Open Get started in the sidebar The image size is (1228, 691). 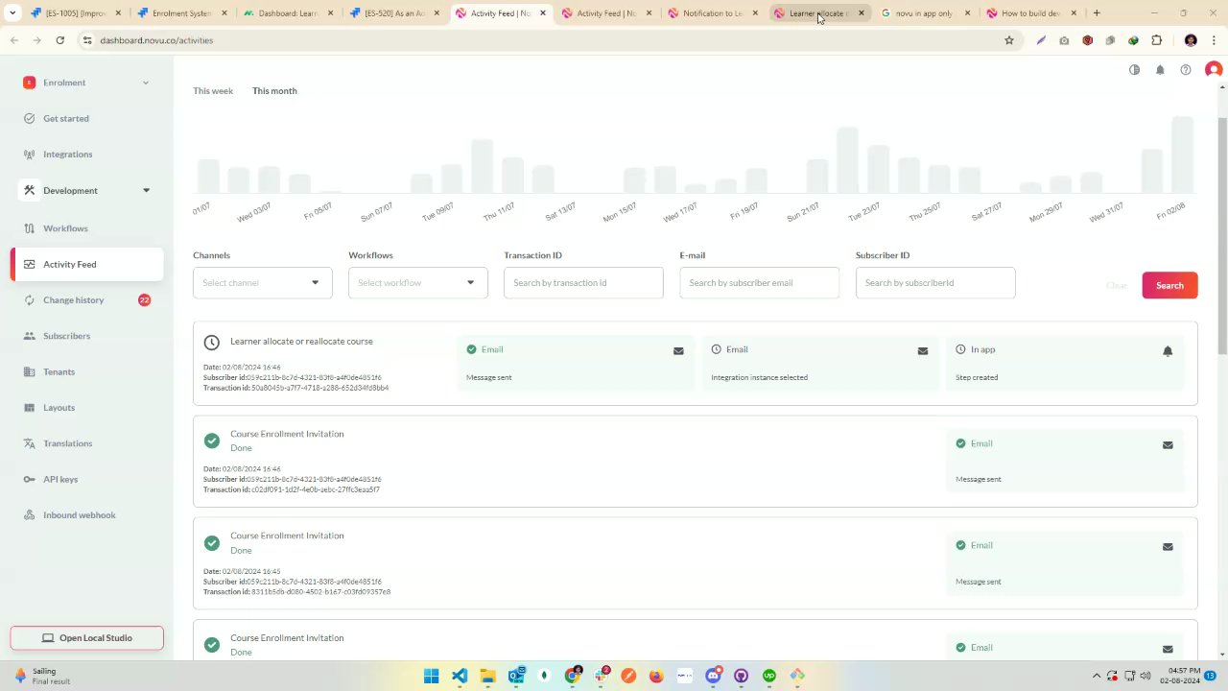click(65, 118)
